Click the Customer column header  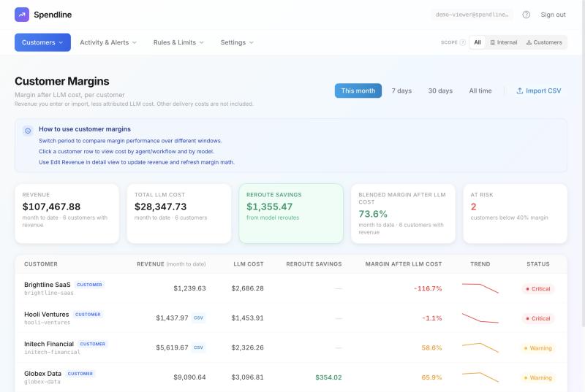[41, 264]
